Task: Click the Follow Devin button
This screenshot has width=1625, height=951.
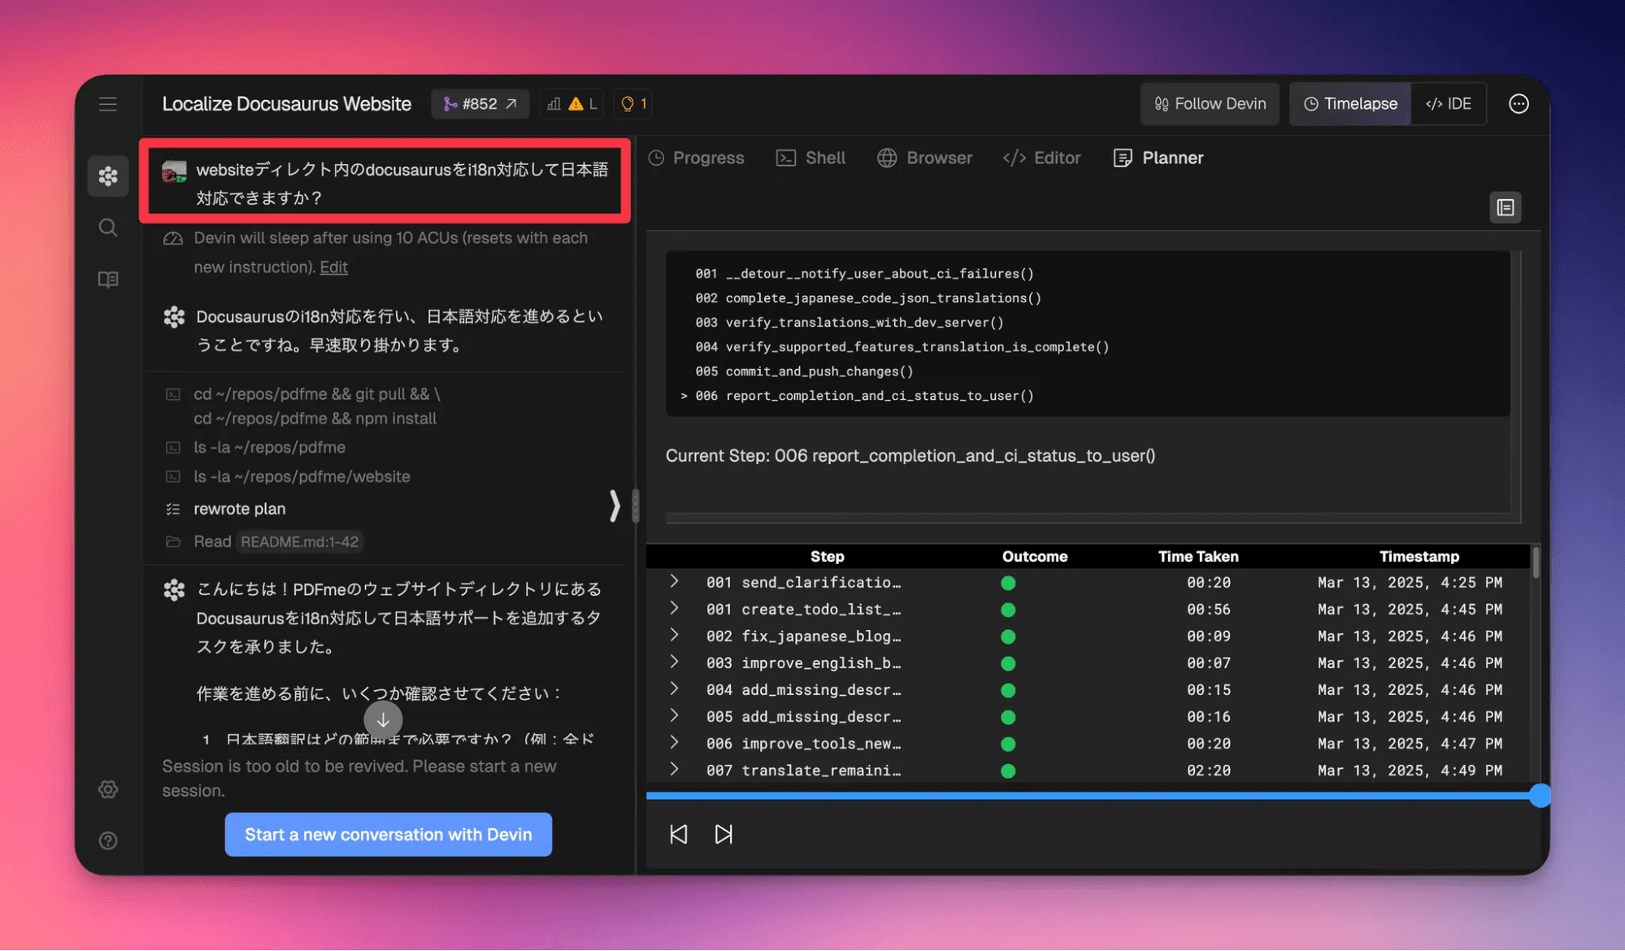Action: [1210, 104]
